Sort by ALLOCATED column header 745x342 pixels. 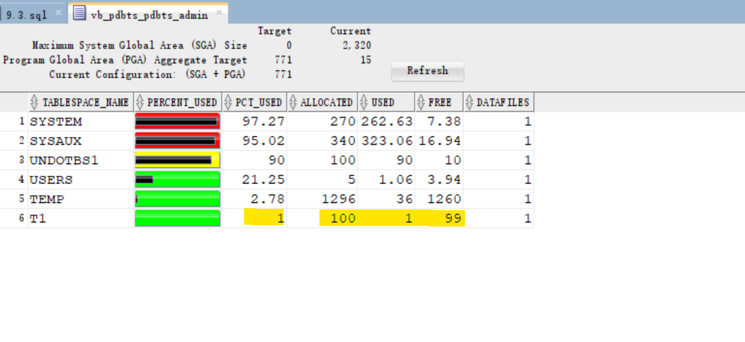click(x=322, y=102)
